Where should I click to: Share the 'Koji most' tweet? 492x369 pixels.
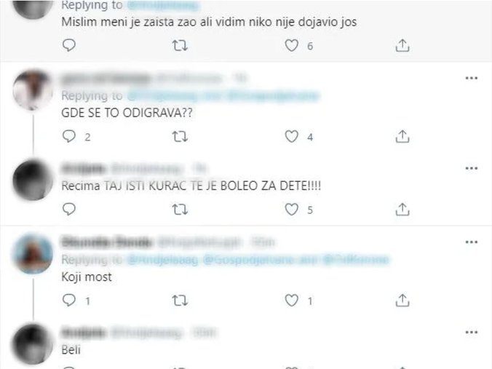tap(402, 301)
